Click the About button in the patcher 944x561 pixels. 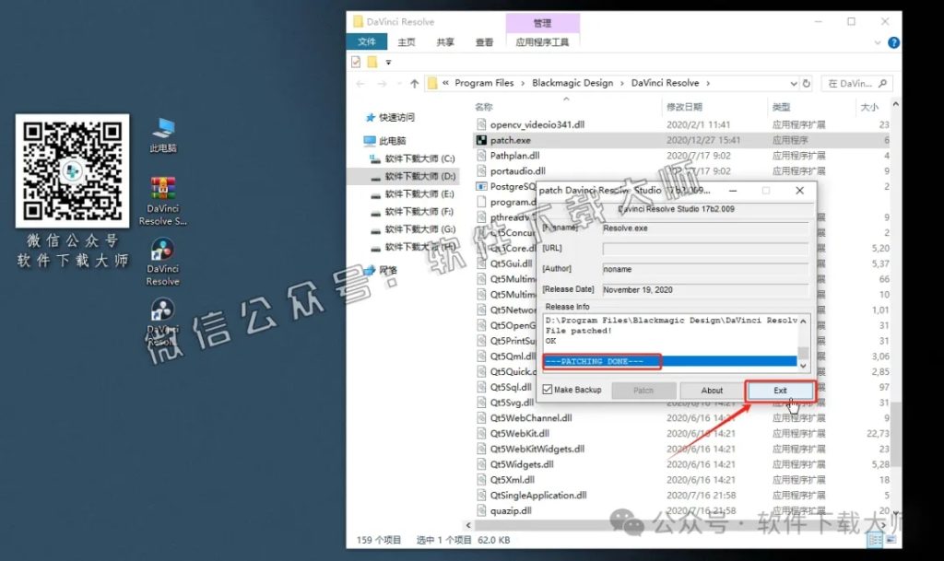coord(711,390)
